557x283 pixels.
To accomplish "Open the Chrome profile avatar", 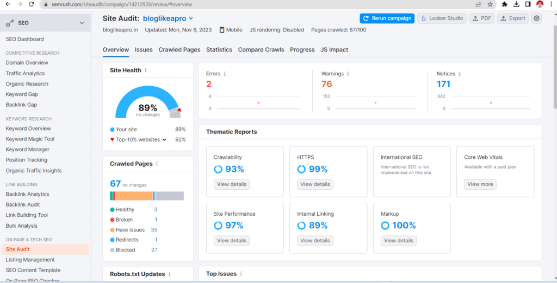I will click(x=540, y=4).
